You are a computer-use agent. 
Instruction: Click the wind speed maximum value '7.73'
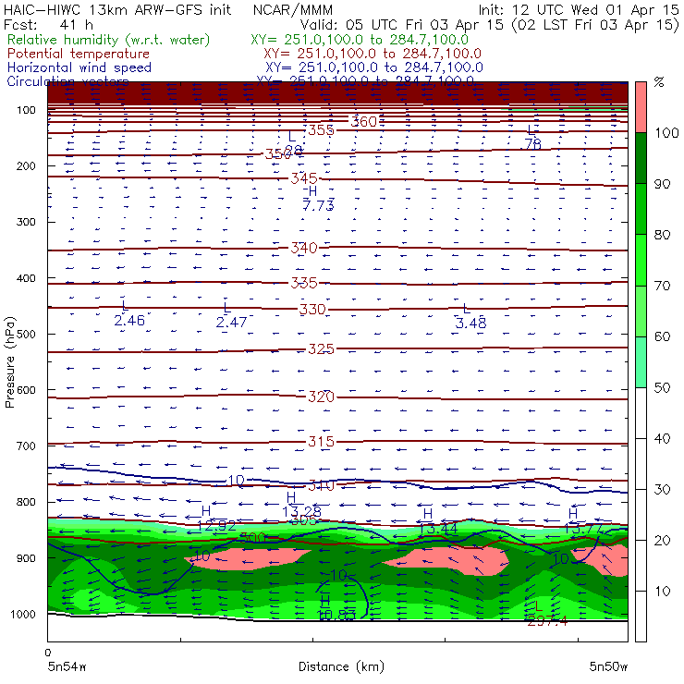pos(319,205)
